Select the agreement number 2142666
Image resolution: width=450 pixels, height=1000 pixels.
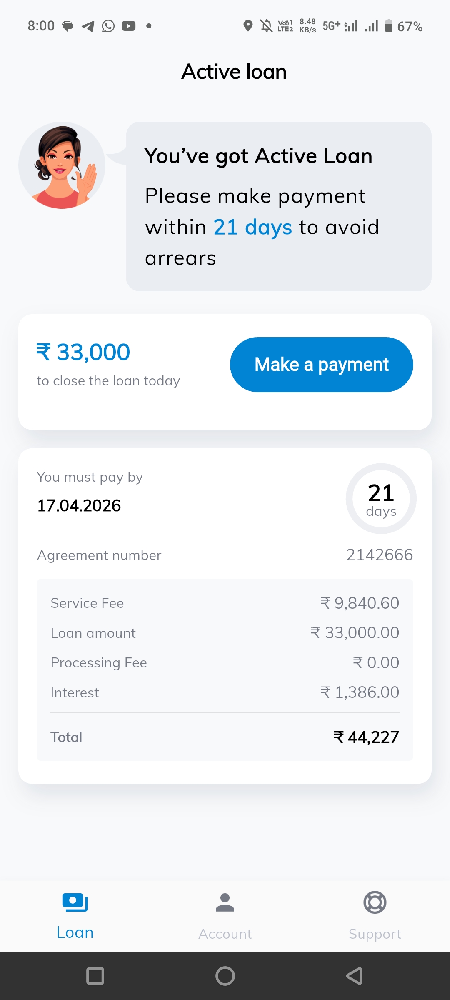pyautogui.click(x=380, y=555)
